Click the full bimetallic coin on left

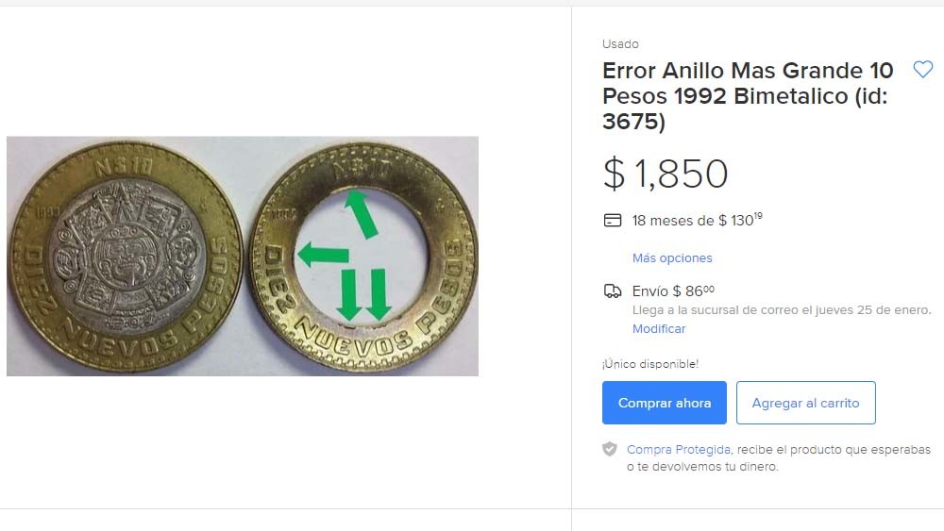coord(126,256)
